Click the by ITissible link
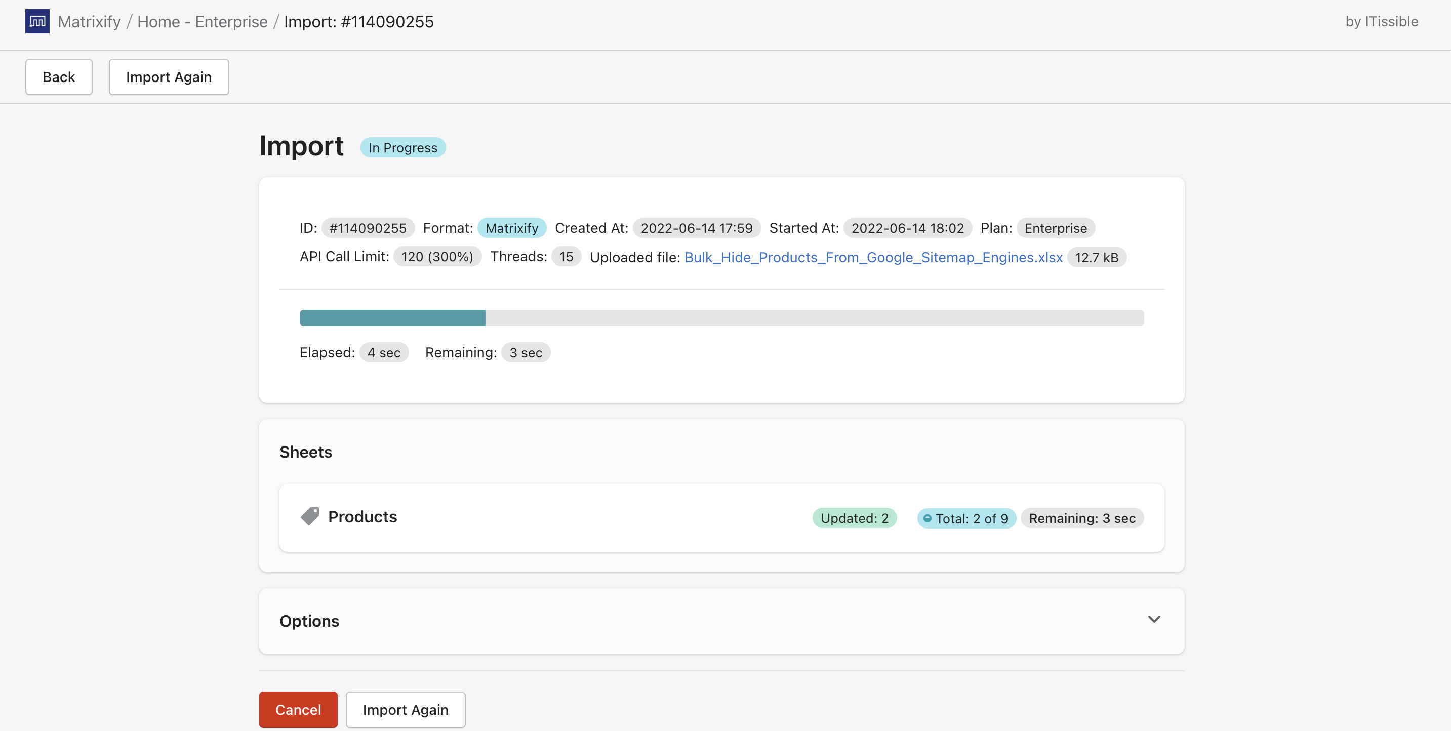1451x731 pixels. tap(1382, 21)
